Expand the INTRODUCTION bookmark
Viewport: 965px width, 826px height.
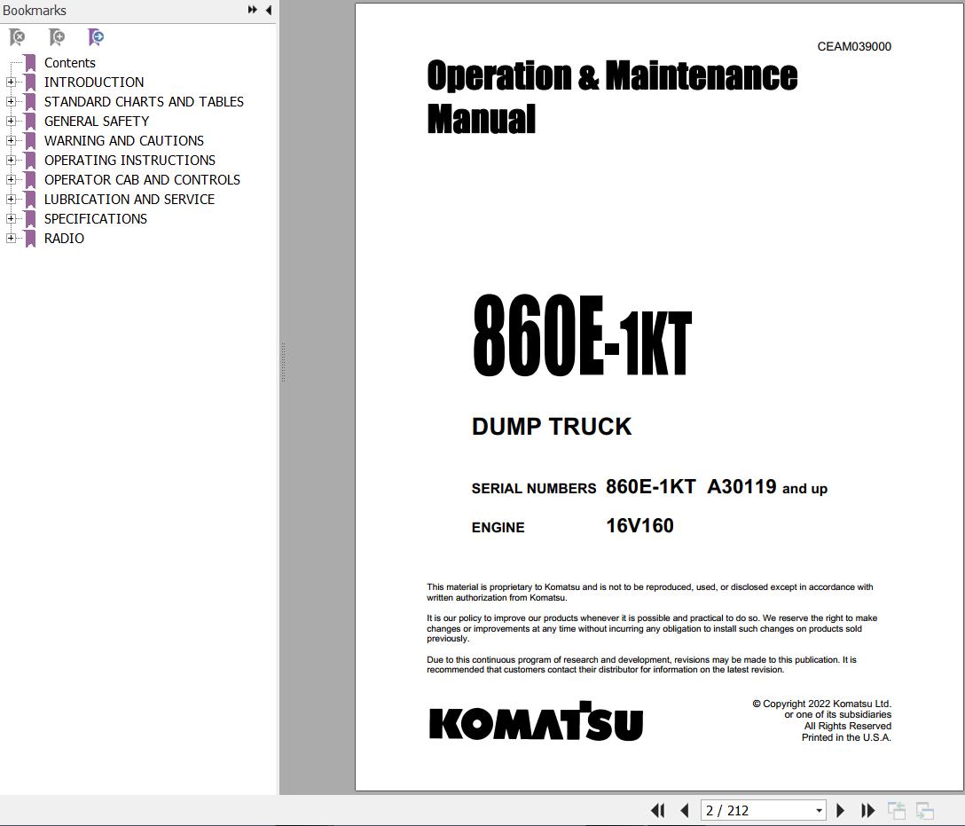click(x=11, y=82)
